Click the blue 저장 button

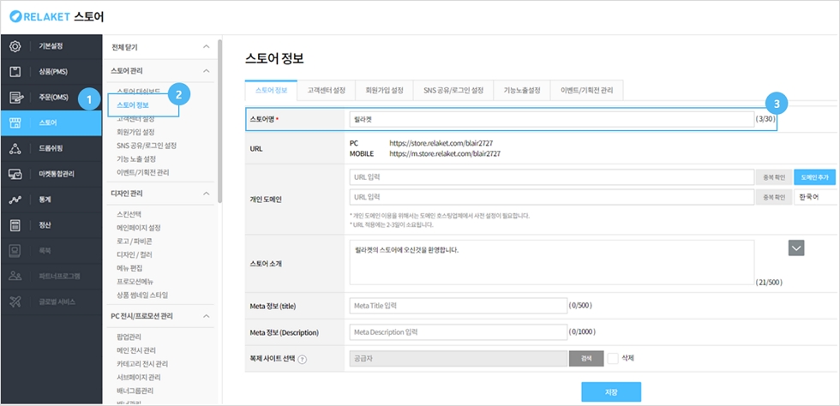point(610,391)
